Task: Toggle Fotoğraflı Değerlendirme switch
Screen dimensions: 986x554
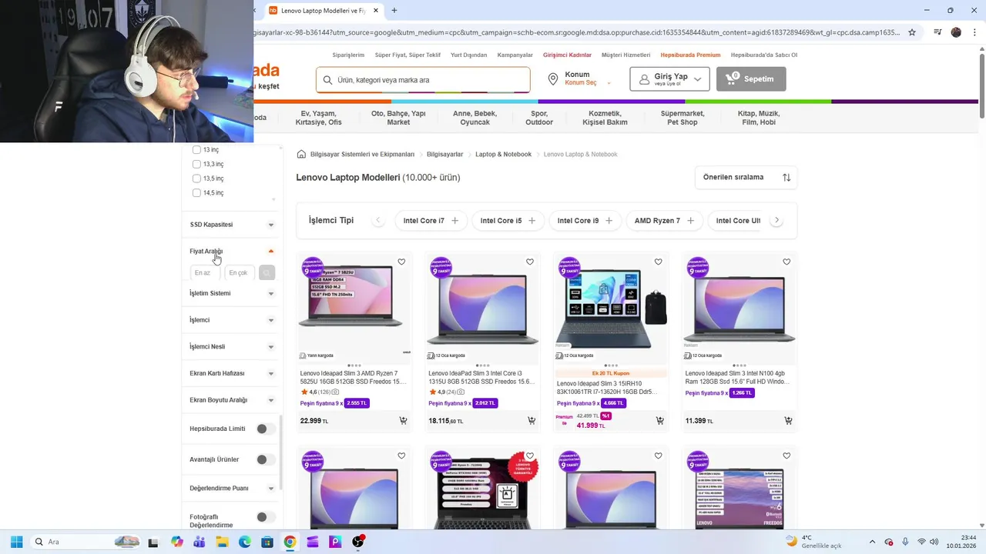Action: (265, 517)
